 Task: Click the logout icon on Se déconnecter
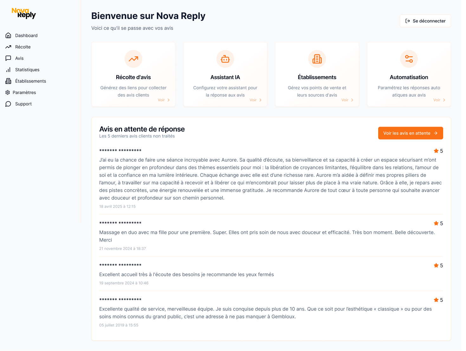[x=407, y=21]
